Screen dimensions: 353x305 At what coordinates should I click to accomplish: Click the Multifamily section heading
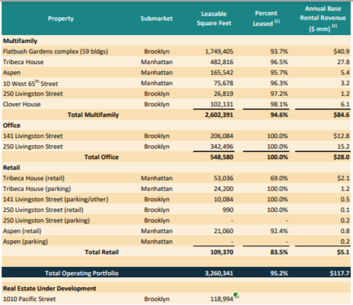click(20, 41)
